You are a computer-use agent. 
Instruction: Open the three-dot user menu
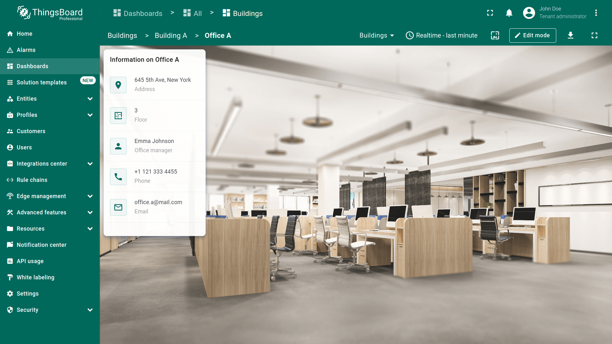coord(596,13)
